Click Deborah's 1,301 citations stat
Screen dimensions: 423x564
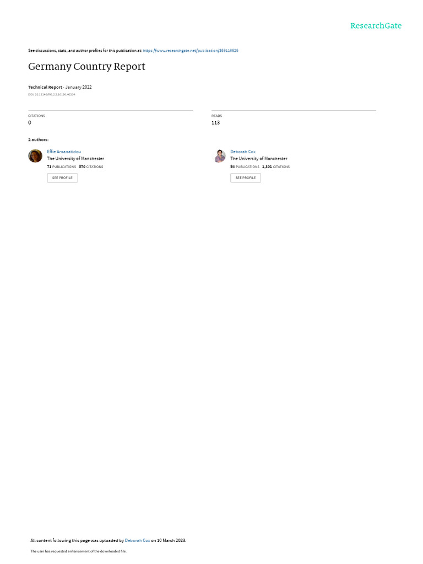tap(276, 167)
